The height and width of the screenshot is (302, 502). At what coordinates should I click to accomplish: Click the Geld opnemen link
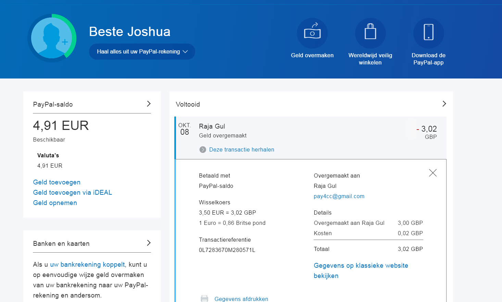click(55, 203)
